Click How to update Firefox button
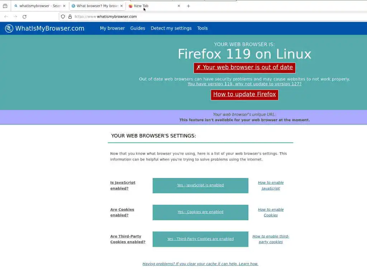Viewport: 367px width, 275px height. 244,95
